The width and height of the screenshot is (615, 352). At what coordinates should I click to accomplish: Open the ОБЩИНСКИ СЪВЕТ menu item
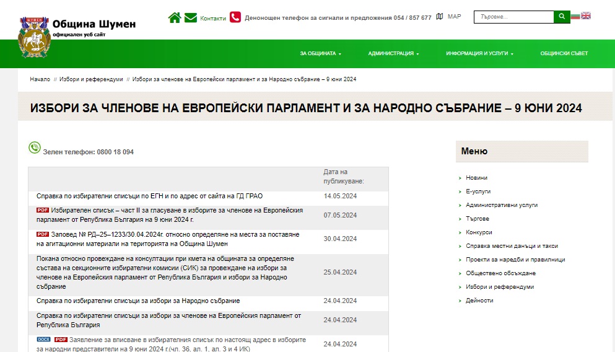pyautogui.click(x=564, y=54)
